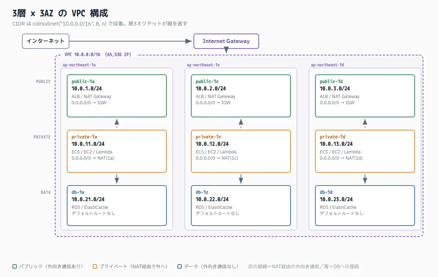Click the 10.0.23.0/24 CIDR text
Viewport: 438px width, 277px height.
tap(336, 199)
